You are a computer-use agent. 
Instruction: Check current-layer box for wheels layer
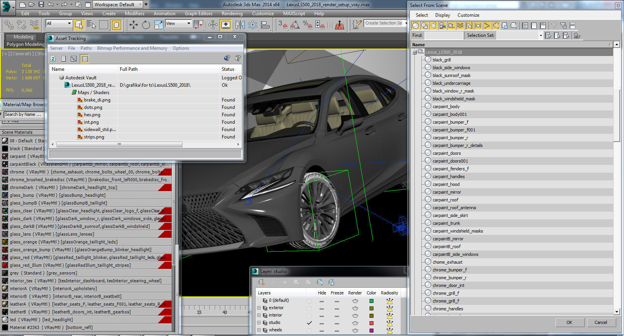[x=309, y=331]
